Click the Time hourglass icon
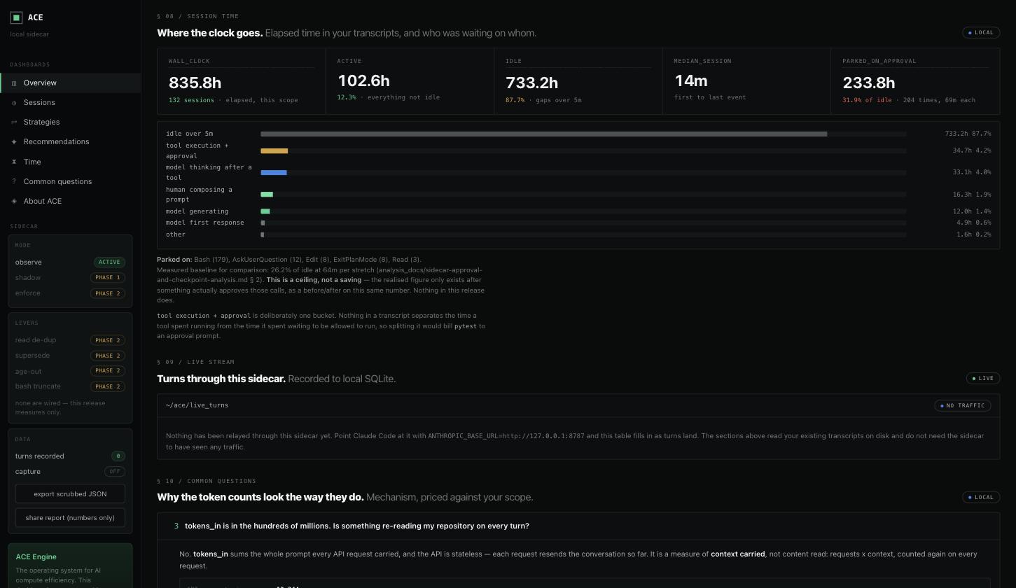Viewport: 1016px width, 588px height. coord(14,162)
